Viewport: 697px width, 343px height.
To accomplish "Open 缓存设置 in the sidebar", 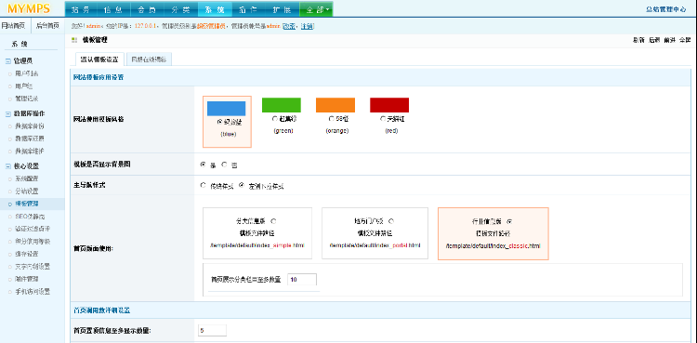I will pyautogui.click(x=27, y=254).
